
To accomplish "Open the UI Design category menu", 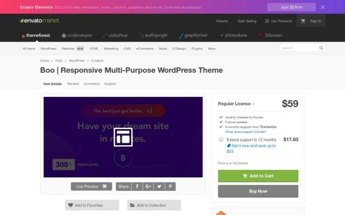I will coord(179,49).
